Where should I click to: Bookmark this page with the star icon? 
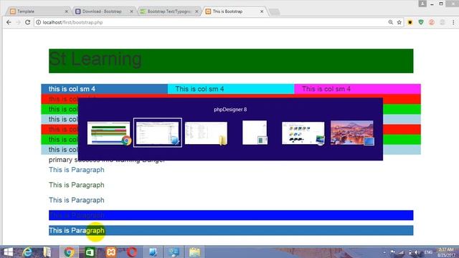coord(399,22)
